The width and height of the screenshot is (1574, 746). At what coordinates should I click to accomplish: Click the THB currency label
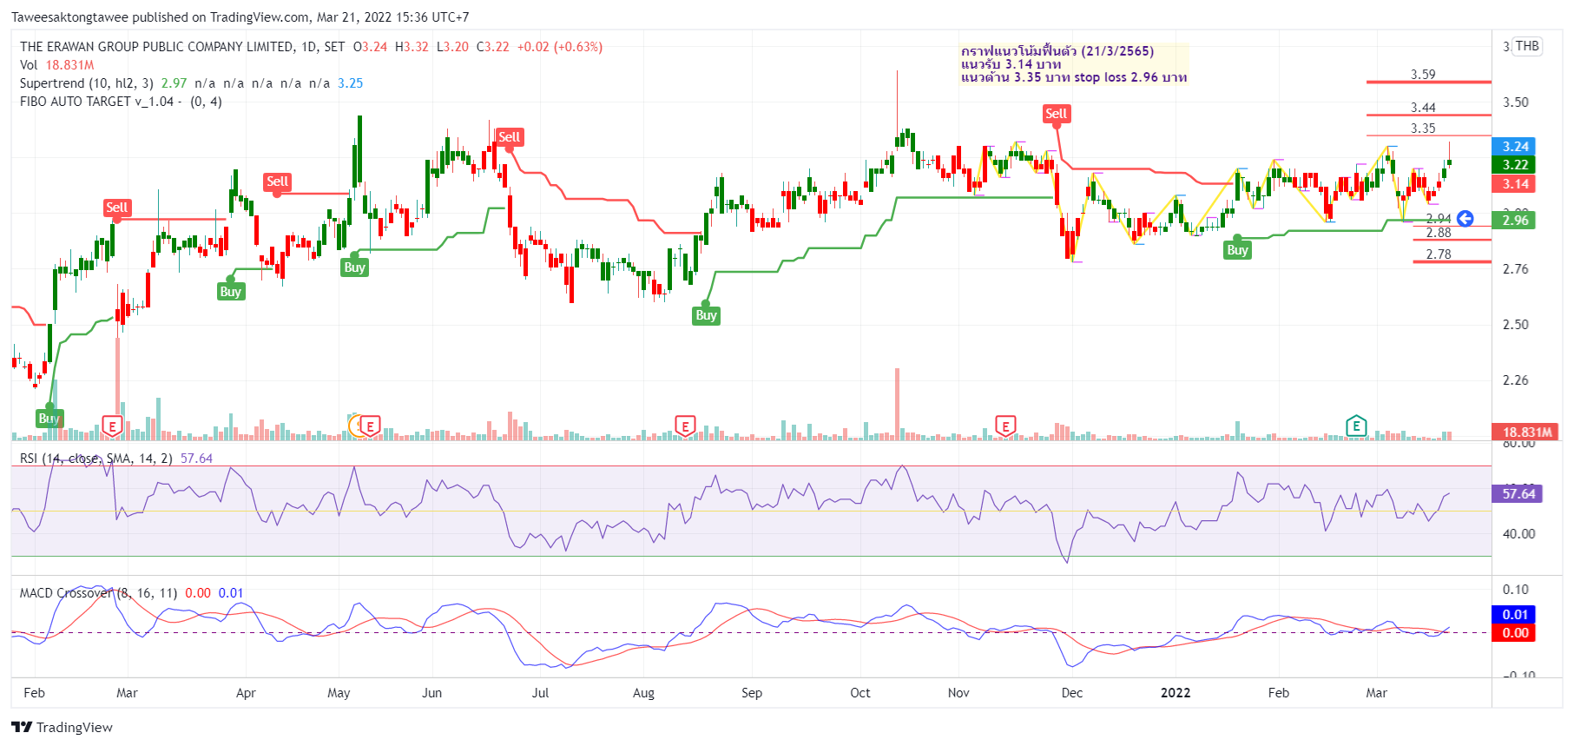coord(1527,46)
